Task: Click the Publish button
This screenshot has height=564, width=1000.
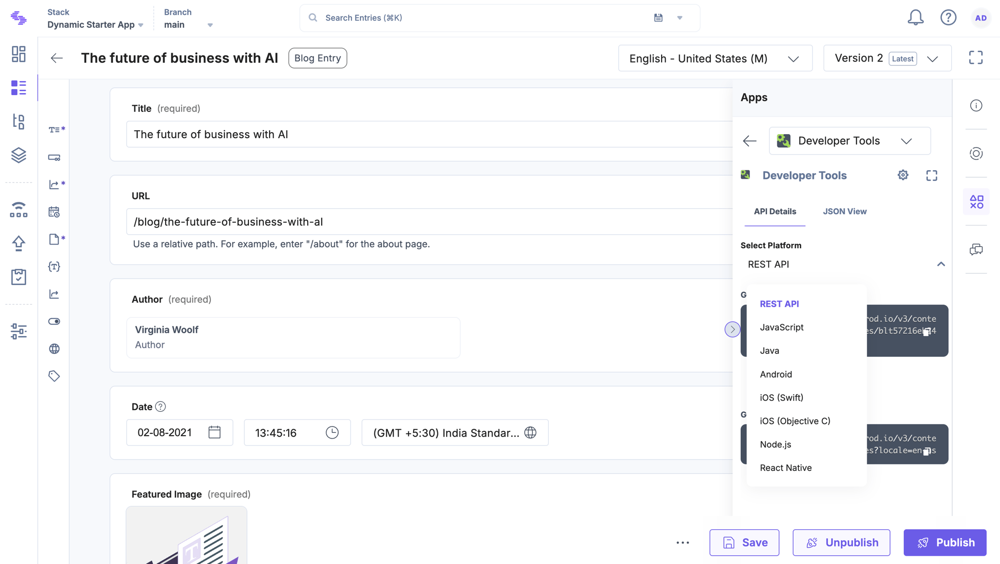Action: pos(945,543)
